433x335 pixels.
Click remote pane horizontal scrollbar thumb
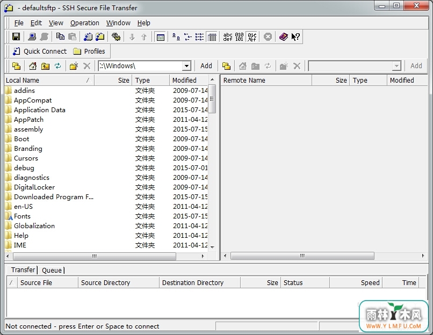tap(302, 256)
